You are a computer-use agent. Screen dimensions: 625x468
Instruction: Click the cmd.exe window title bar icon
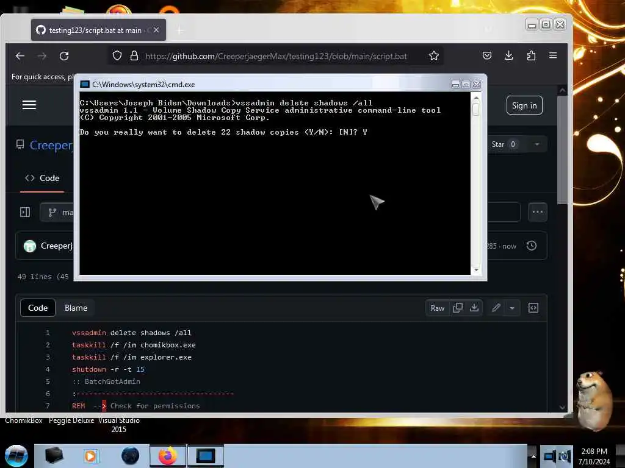[84, 84]
